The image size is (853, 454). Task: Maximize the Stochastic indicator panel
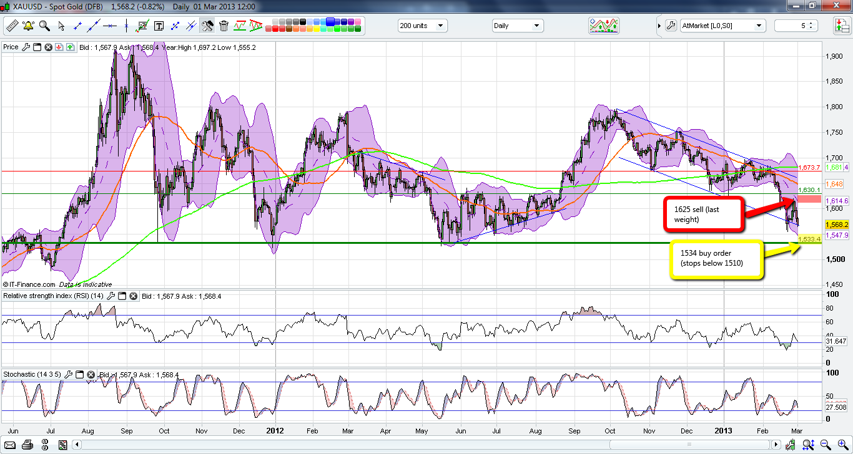(x=81, y=375)
